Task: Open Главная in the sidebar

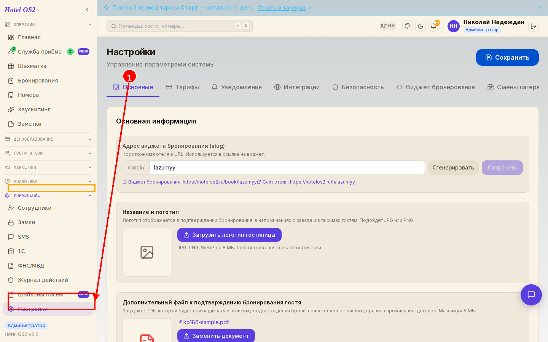Action: [x=48, y=37]
